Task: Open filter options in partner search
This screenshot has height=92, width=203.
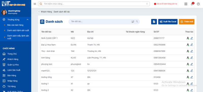Action: 133,22
